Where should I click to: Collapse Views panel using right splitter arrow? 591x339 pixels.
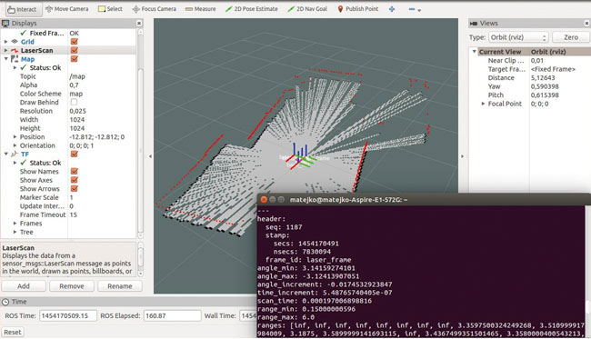(x=463, y=156)
